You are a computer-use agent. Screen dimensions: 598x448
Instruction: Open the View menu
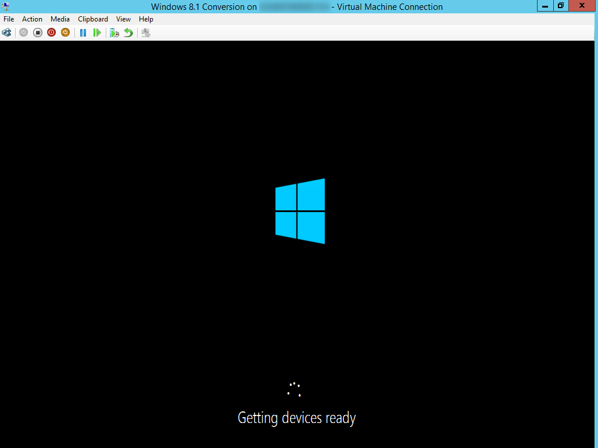(x=123, y=19)
